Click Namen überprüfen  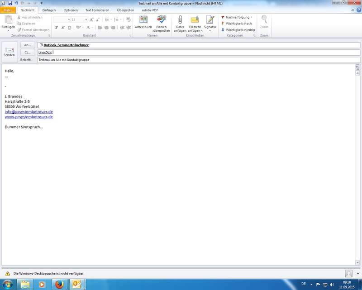(x=162, y=24)
